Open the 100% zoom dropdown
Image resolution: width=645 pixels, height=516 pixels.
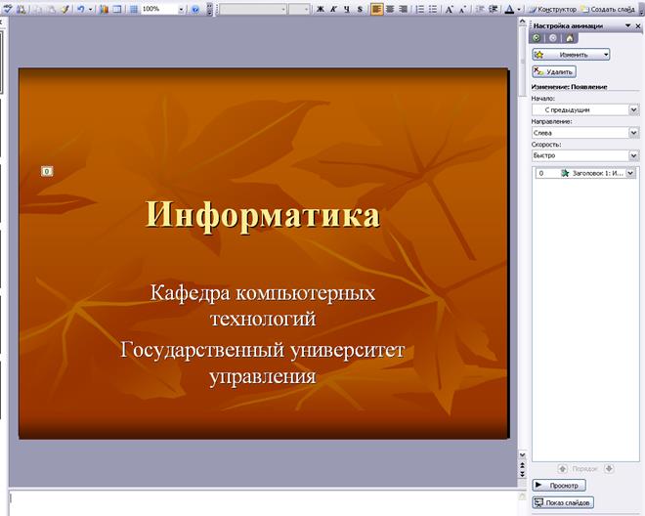coord(181,9)
